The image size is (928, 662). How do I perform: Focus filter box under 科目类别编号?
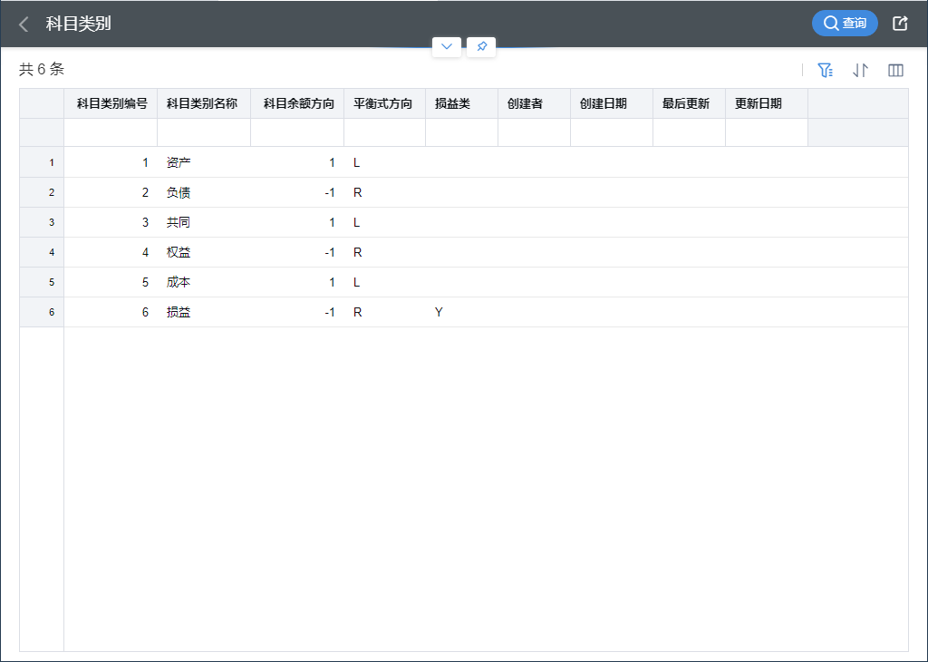click(x=111, y=132)
